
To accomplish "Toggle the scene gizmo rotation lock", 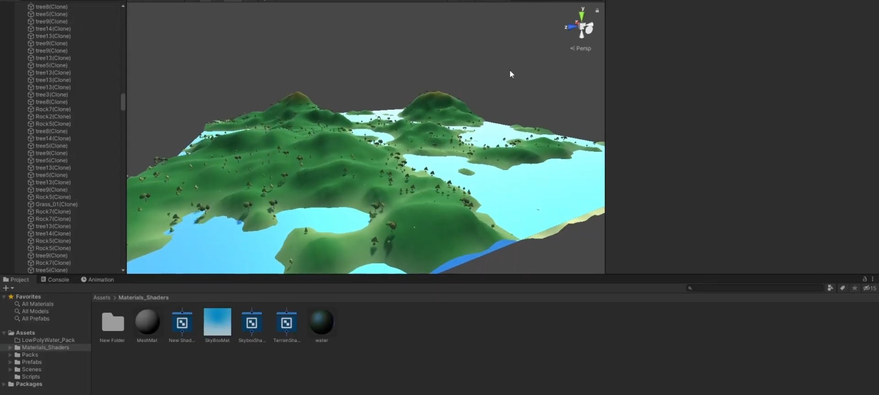I will click(x=597, y=10).
